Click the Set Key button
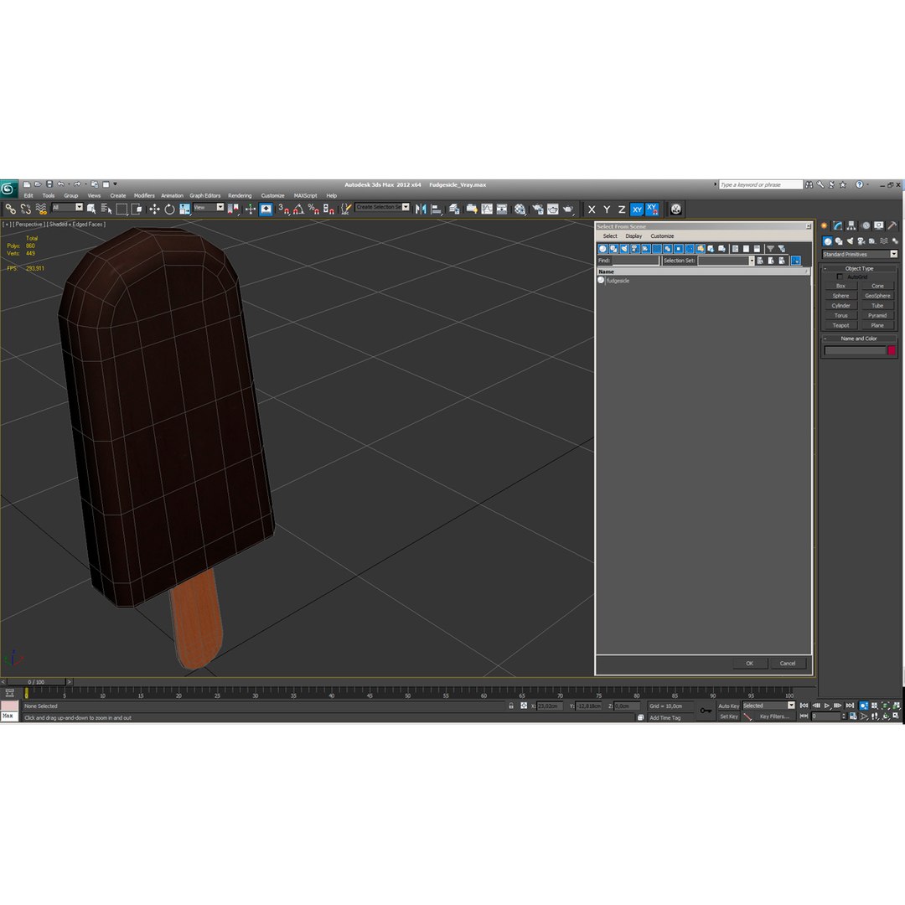Screen dimensions: 905x905 click(x=728, y=716)
